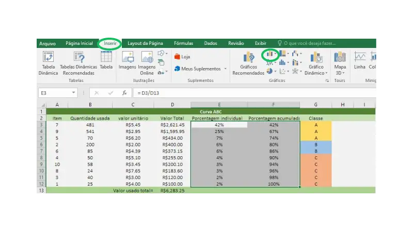Viewport: 413px width, 232px height.
Task: Insert Imagens Online
Action: [147, 63]
